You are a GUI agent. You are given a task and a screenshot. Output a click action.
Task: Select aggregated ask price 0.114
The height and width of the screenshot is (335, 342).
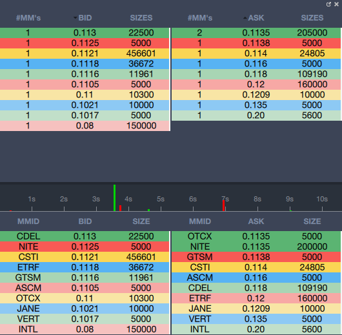click(256, 53)
